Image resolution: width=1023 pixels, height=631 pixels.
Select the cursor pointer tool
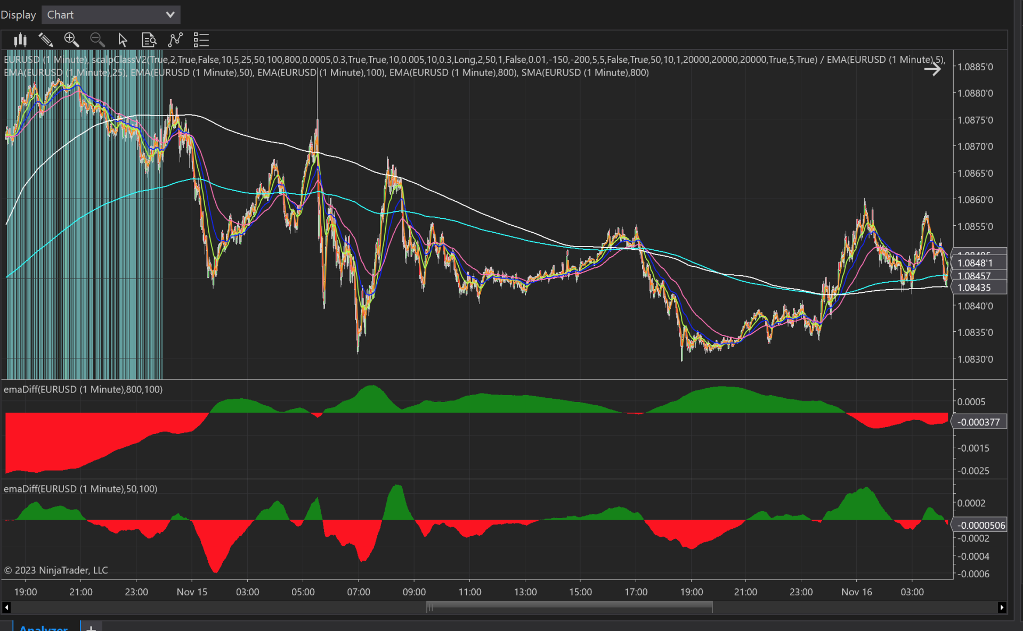coord(123,40)
